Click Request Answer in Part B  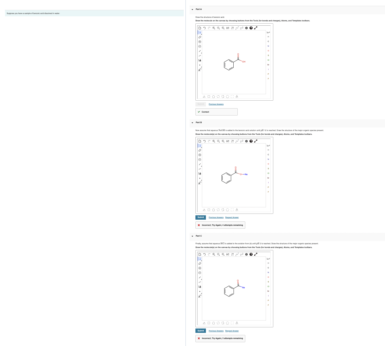[x=232, y=217]
